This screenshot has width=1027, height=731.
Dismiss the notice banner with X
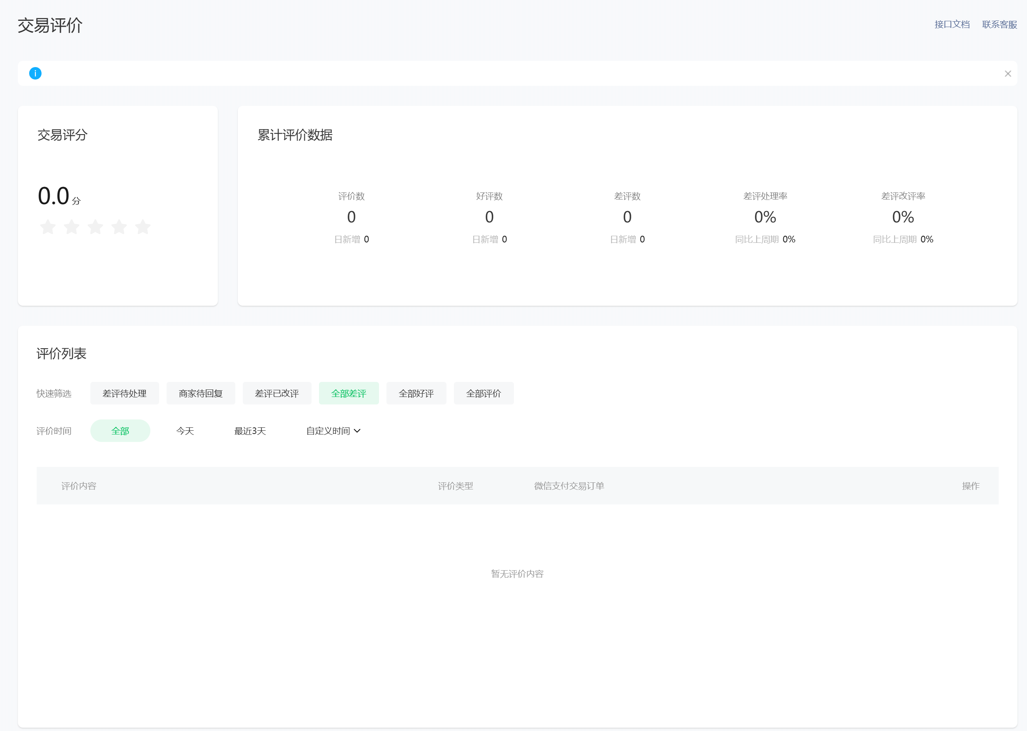(x=1008, y=74)
